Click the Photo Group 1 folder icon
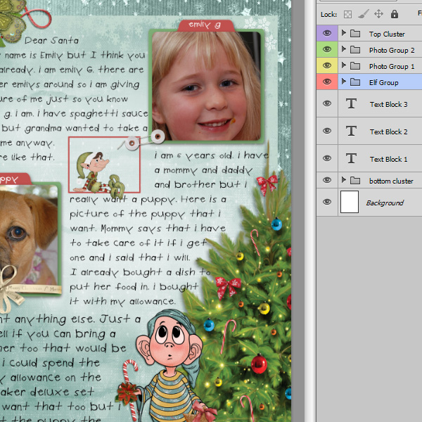This screenshot has width=422, height=422. click(355, 66)
